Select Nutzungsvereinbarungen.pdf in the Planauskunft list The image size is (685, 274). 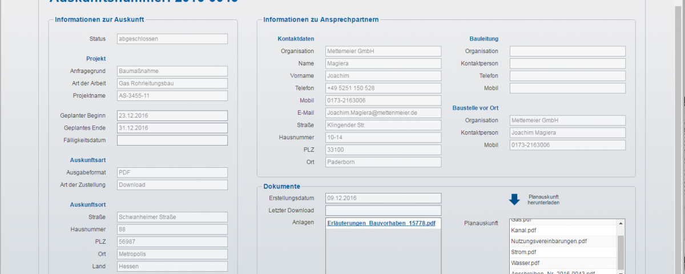pos(549,241)
